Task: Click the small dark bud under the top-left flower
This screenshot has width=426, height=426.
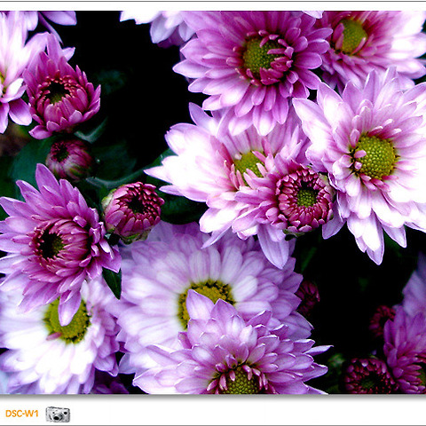Action: pos(70,160)
